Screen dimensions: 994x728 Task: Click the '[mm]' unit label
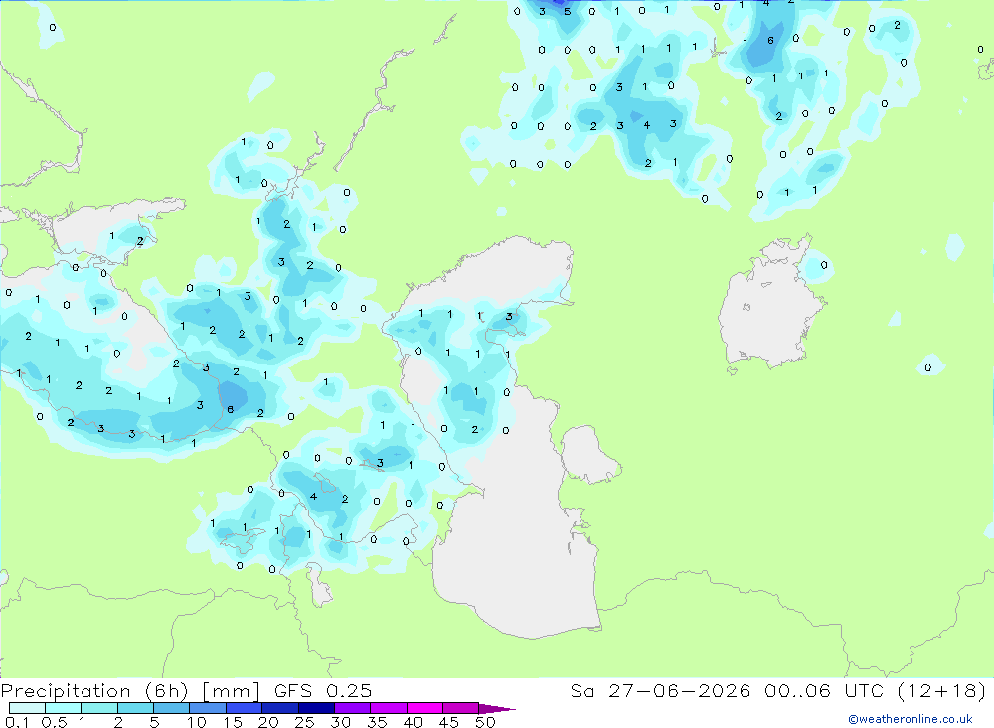(231, 690)
